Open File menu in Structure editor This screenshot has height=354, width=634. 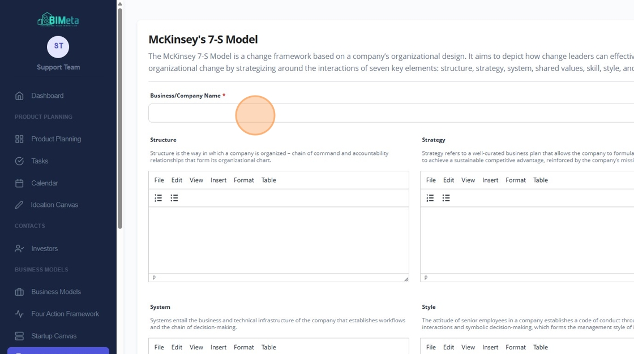159,180
